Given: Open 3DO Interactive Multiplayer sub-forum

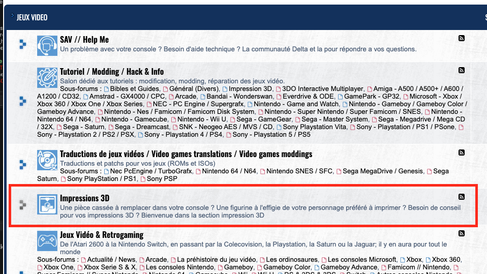Looking at the screenshot, I should coord(323,89).
